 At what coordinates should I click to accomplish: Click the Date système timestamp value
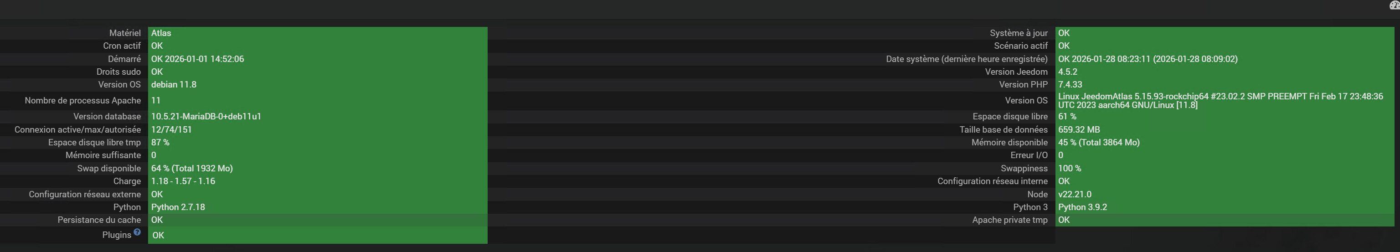pyautogui.click(x=1147, y=59)
